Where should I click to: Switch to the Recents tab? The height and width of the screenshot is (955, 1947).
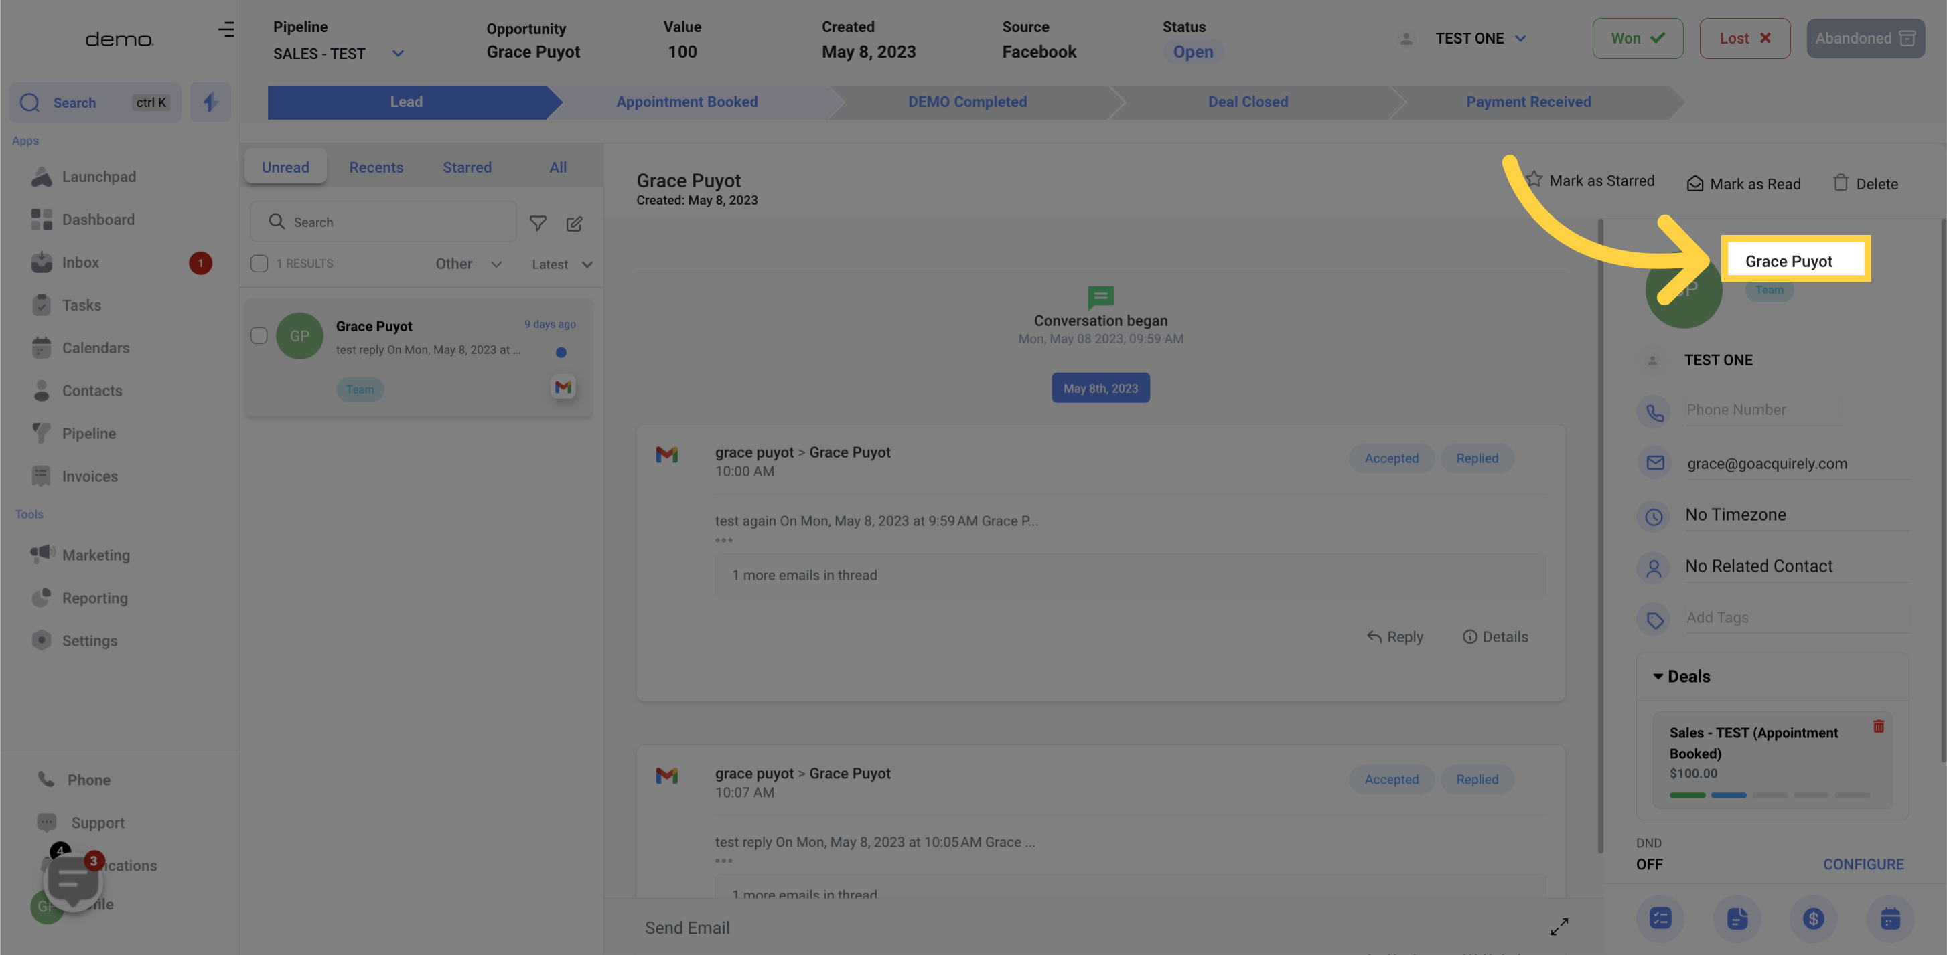376,167
